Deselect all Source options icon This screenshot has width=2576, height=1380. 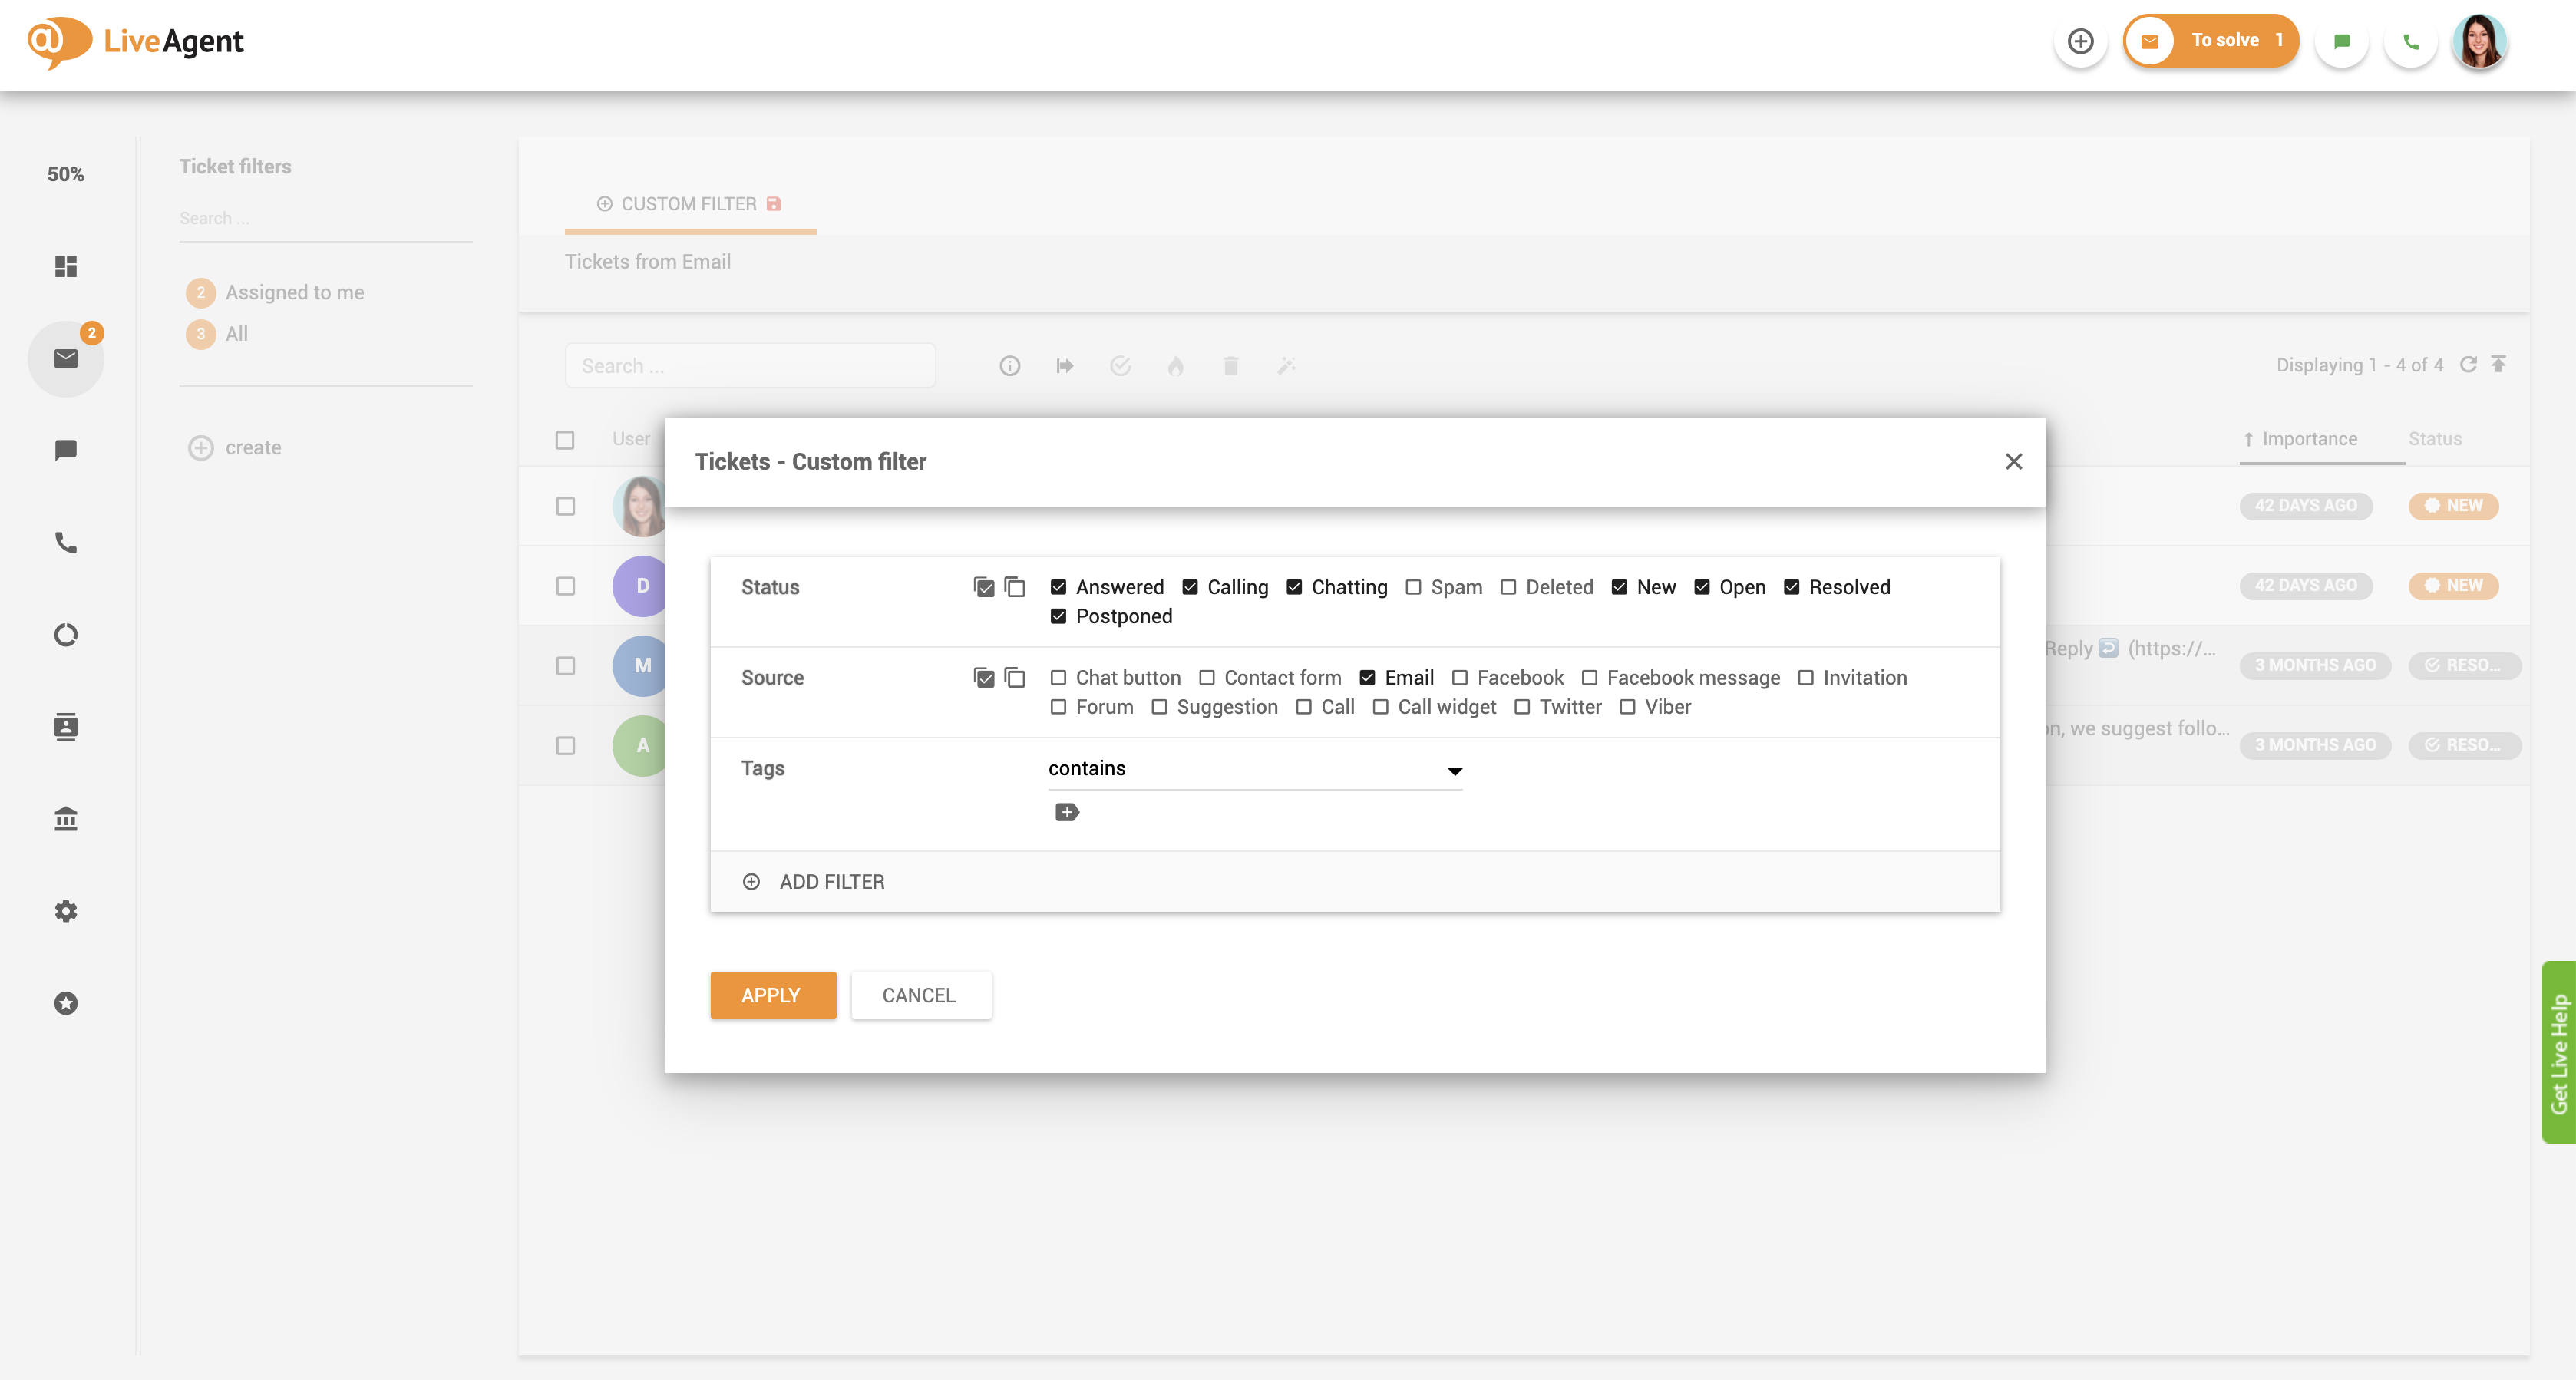click(x=1014, y=678)
